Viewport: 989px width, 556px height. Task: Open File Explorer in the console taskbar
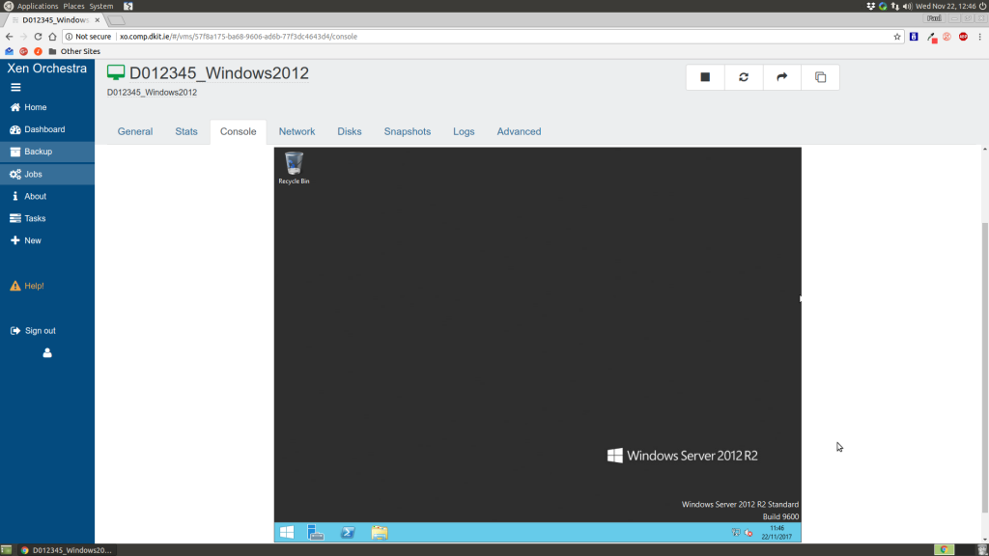(379, 532)
